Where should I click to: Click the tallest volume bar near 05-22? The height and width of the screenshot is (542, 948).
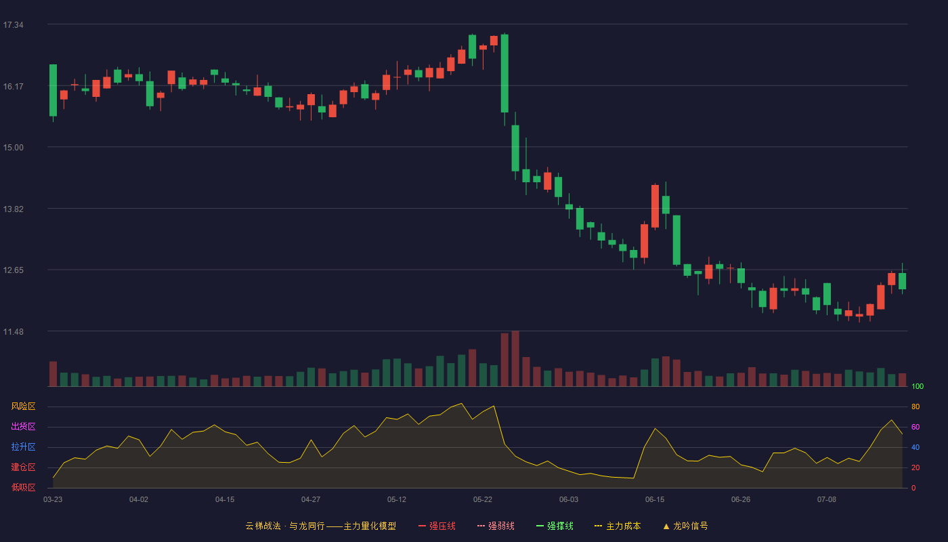tap(515, 358)
